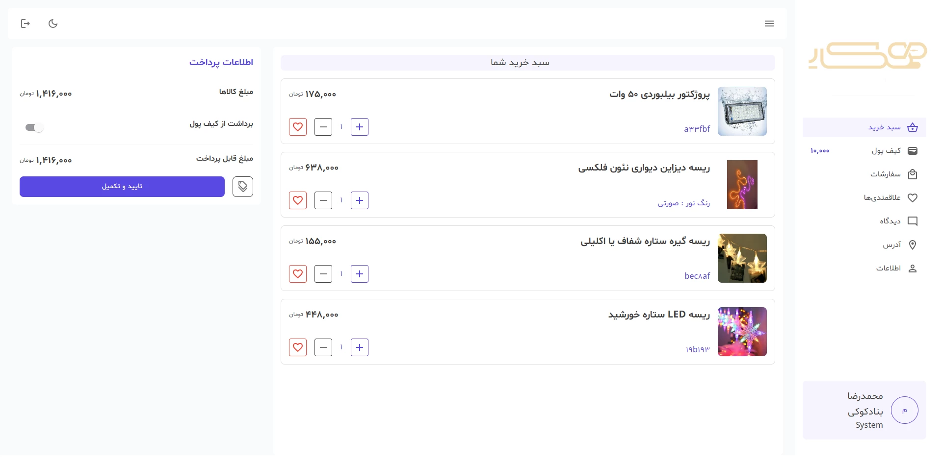Open the neon sign product thumbnail
Viewport: 942px width, 463px height.
[x=742, y=185]
